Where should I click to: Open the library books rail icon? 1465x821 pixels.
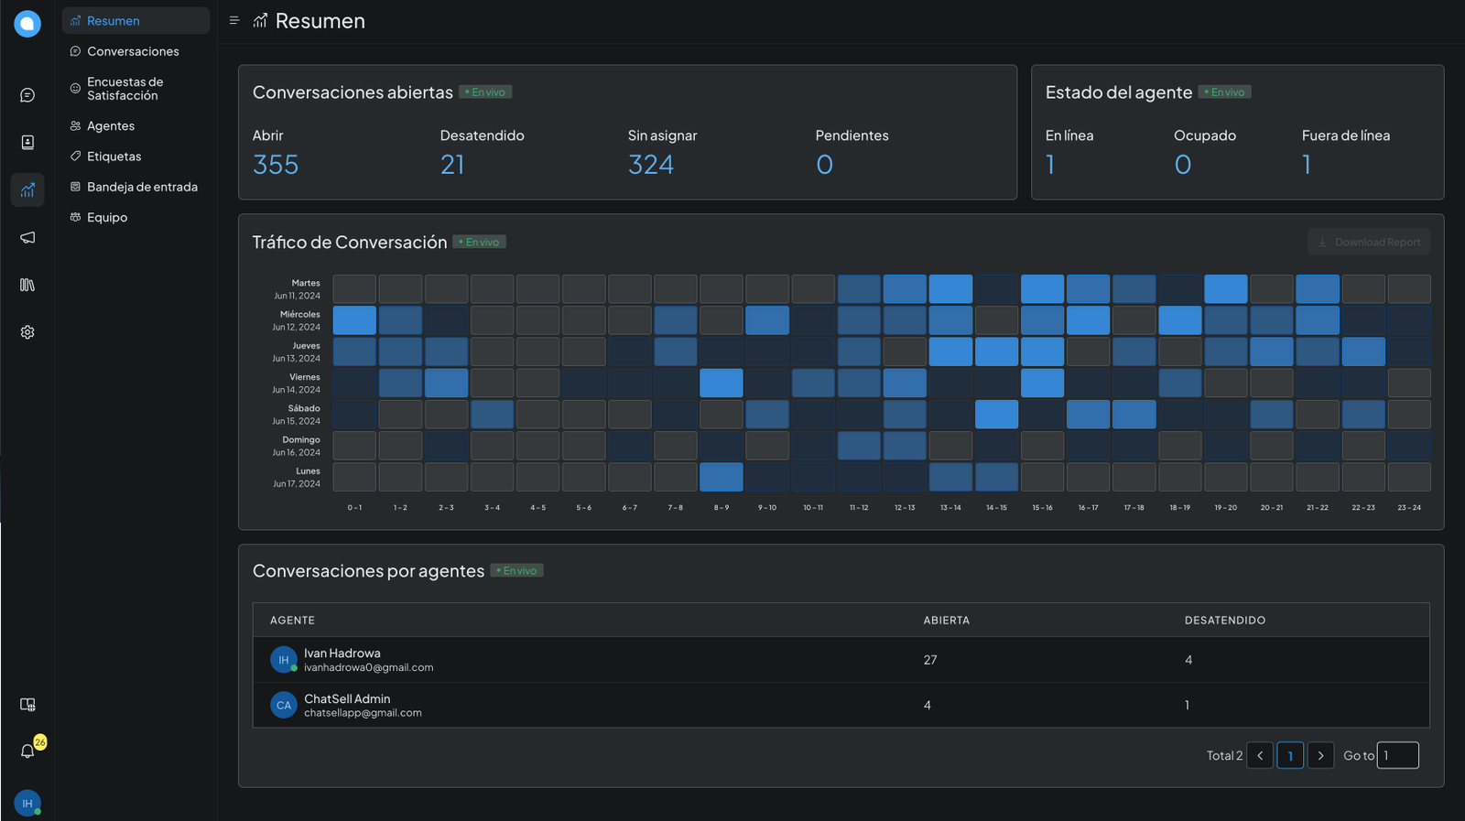27,285
